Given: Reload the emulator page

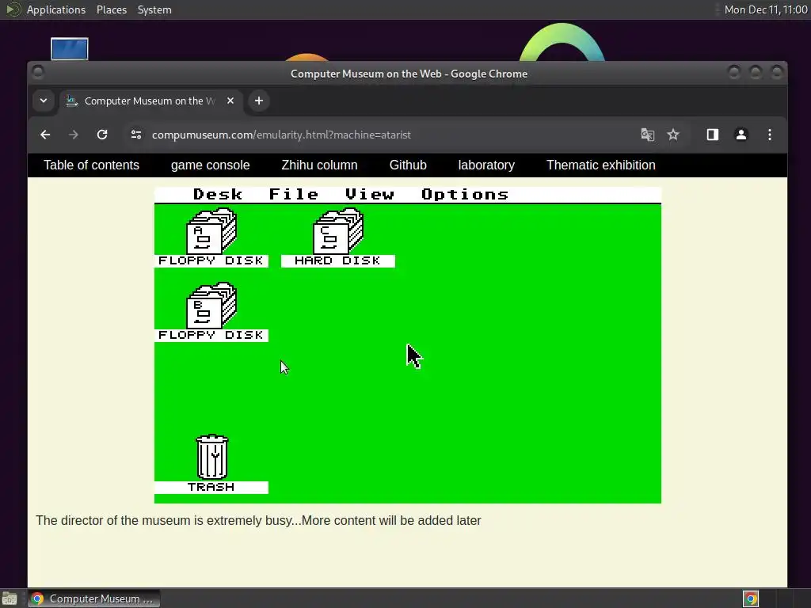Looking at the screenshot, I should click(102, 135).
